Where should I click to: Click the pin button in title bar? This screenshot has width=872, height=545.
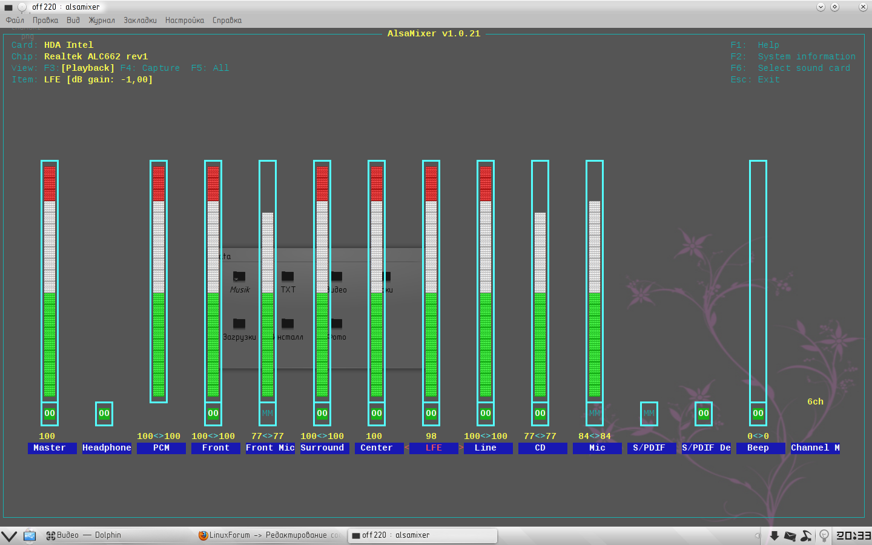coord(22,7)
